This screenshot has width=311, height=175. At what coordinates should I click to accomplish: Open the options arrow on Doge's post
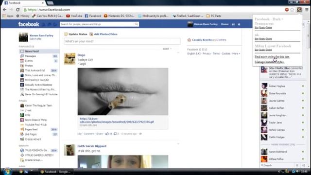click(178, 52)
